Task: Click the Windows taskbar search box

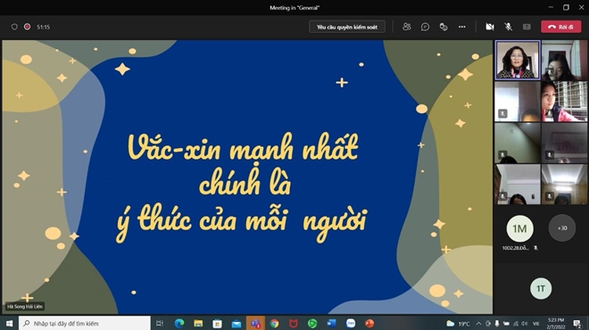Action: coord(85,323)
